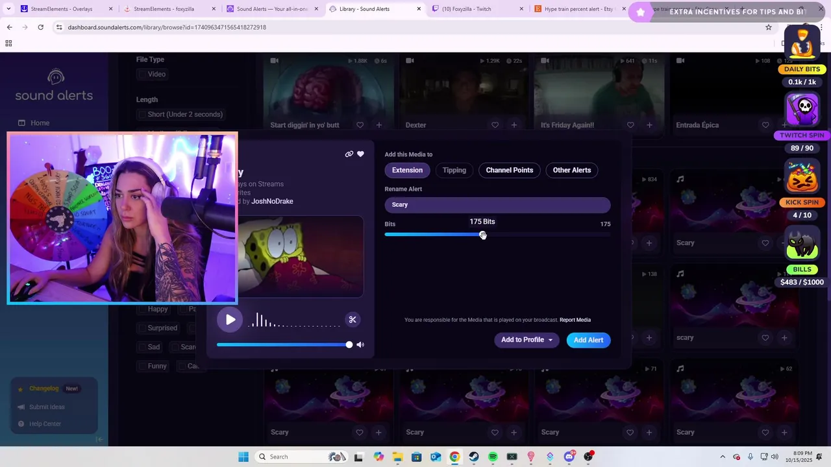Select the Channel Points alert type

510,170
